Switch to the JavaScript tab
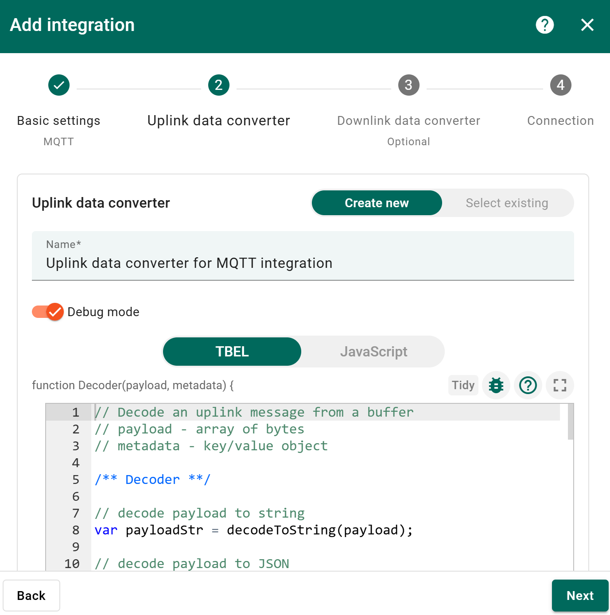 pyautogui.click(x=373, y=352)
